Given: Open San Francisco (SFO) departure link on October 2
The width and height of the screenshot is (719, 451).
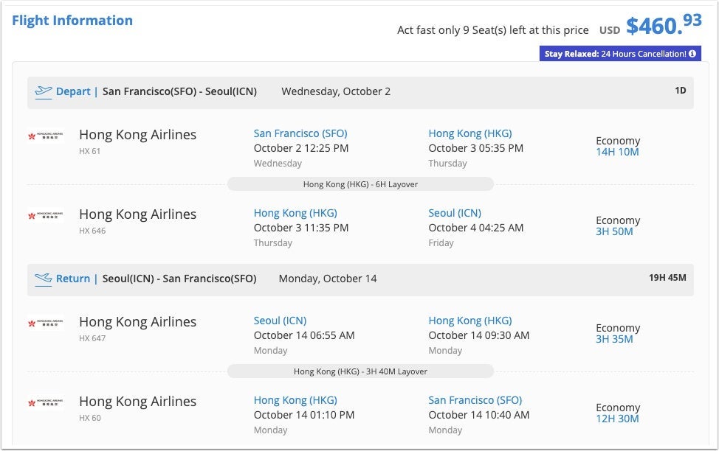Looking at the screenshot, I should 300,133.
